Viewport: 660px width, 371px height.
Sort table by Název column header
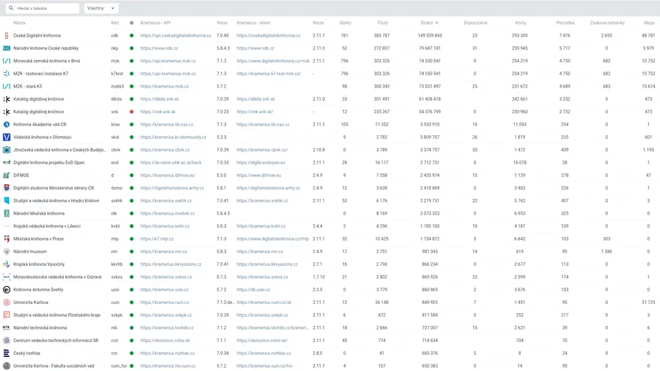[19, 23]
